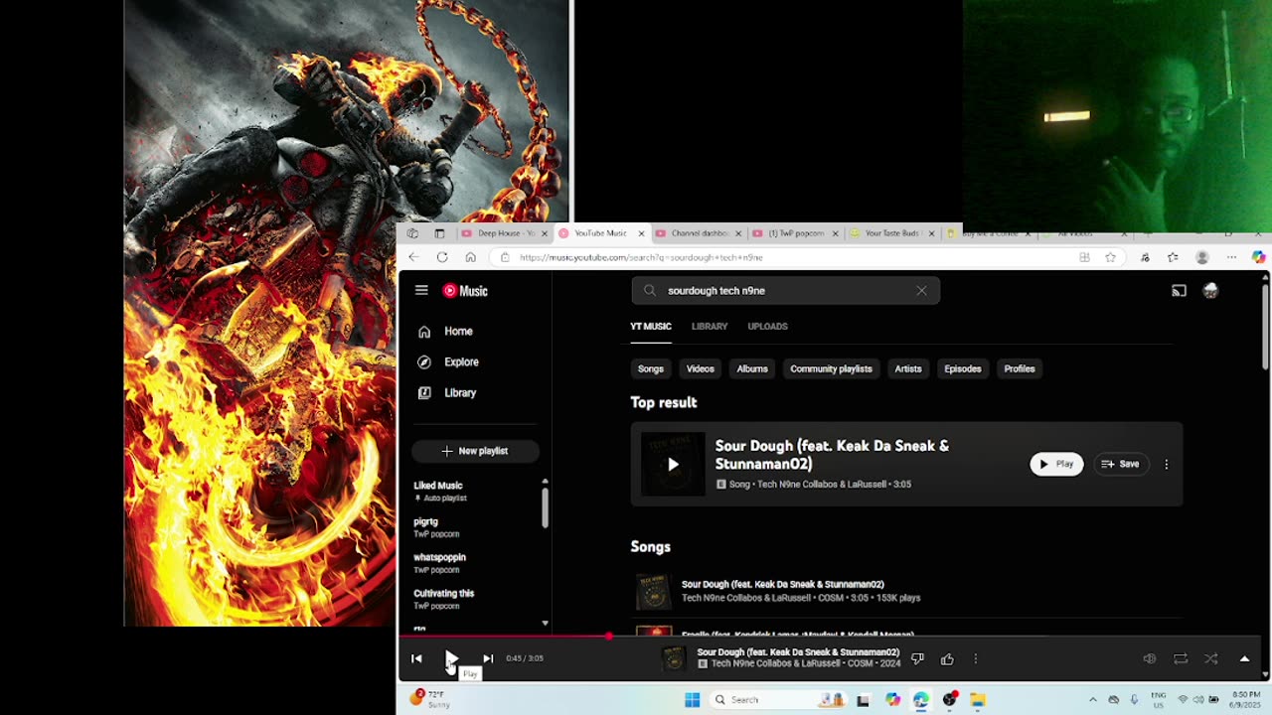Filter results by Episodes chip
The height and width of the screenshot is (715, 1272).
click(963, 369)
